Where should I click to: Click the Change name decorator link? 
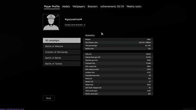pyautogui.click(x=74, y=25)
